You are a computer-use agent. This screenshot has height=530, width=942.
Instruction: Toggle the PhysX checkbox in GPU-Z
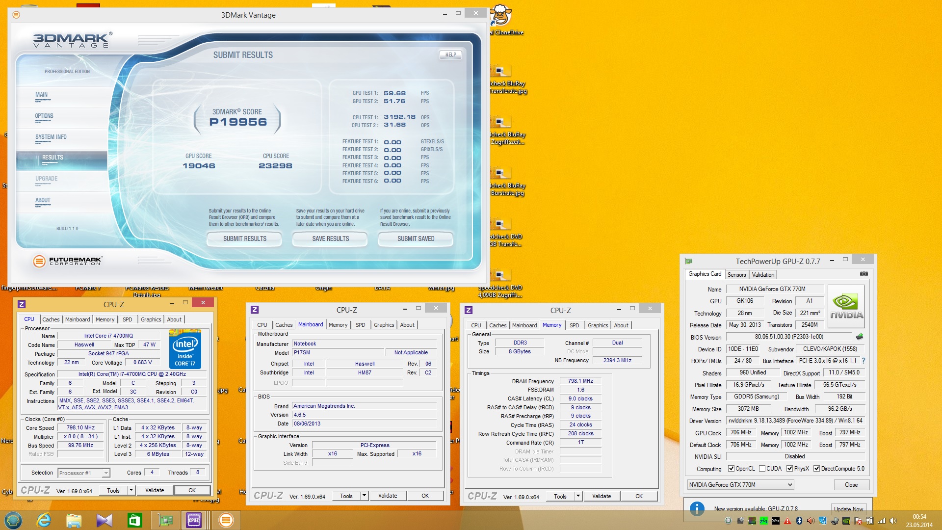(789, 469)
